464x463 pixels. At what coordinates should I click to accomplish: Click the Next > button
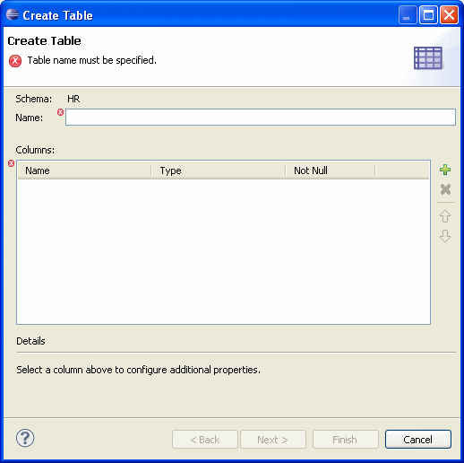(273, 440)
